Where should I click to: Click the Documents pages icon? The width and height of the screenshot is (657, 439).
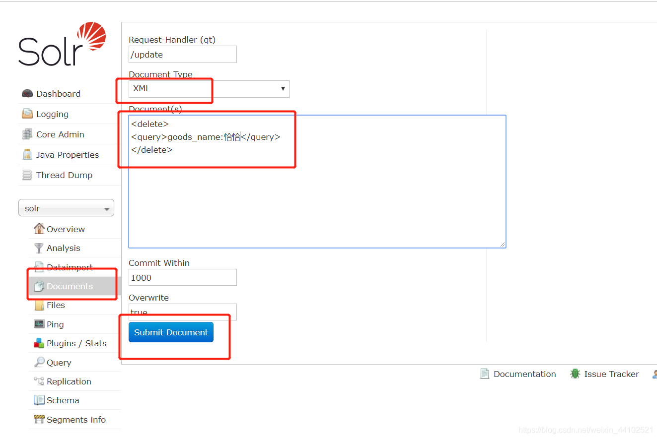[x=39, y=286]
